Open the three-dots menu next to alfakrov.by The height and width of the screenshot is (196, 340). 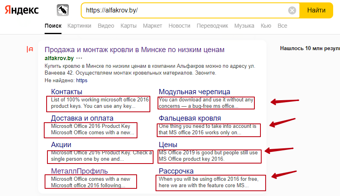pos(79,58)
